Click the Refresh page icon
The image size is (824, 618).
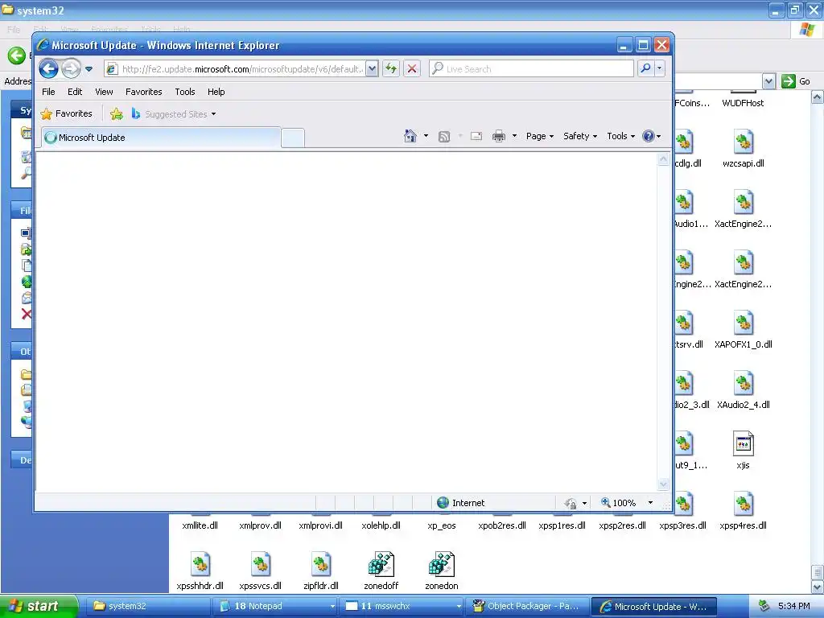pyautogui.click(x=391, y=69)
